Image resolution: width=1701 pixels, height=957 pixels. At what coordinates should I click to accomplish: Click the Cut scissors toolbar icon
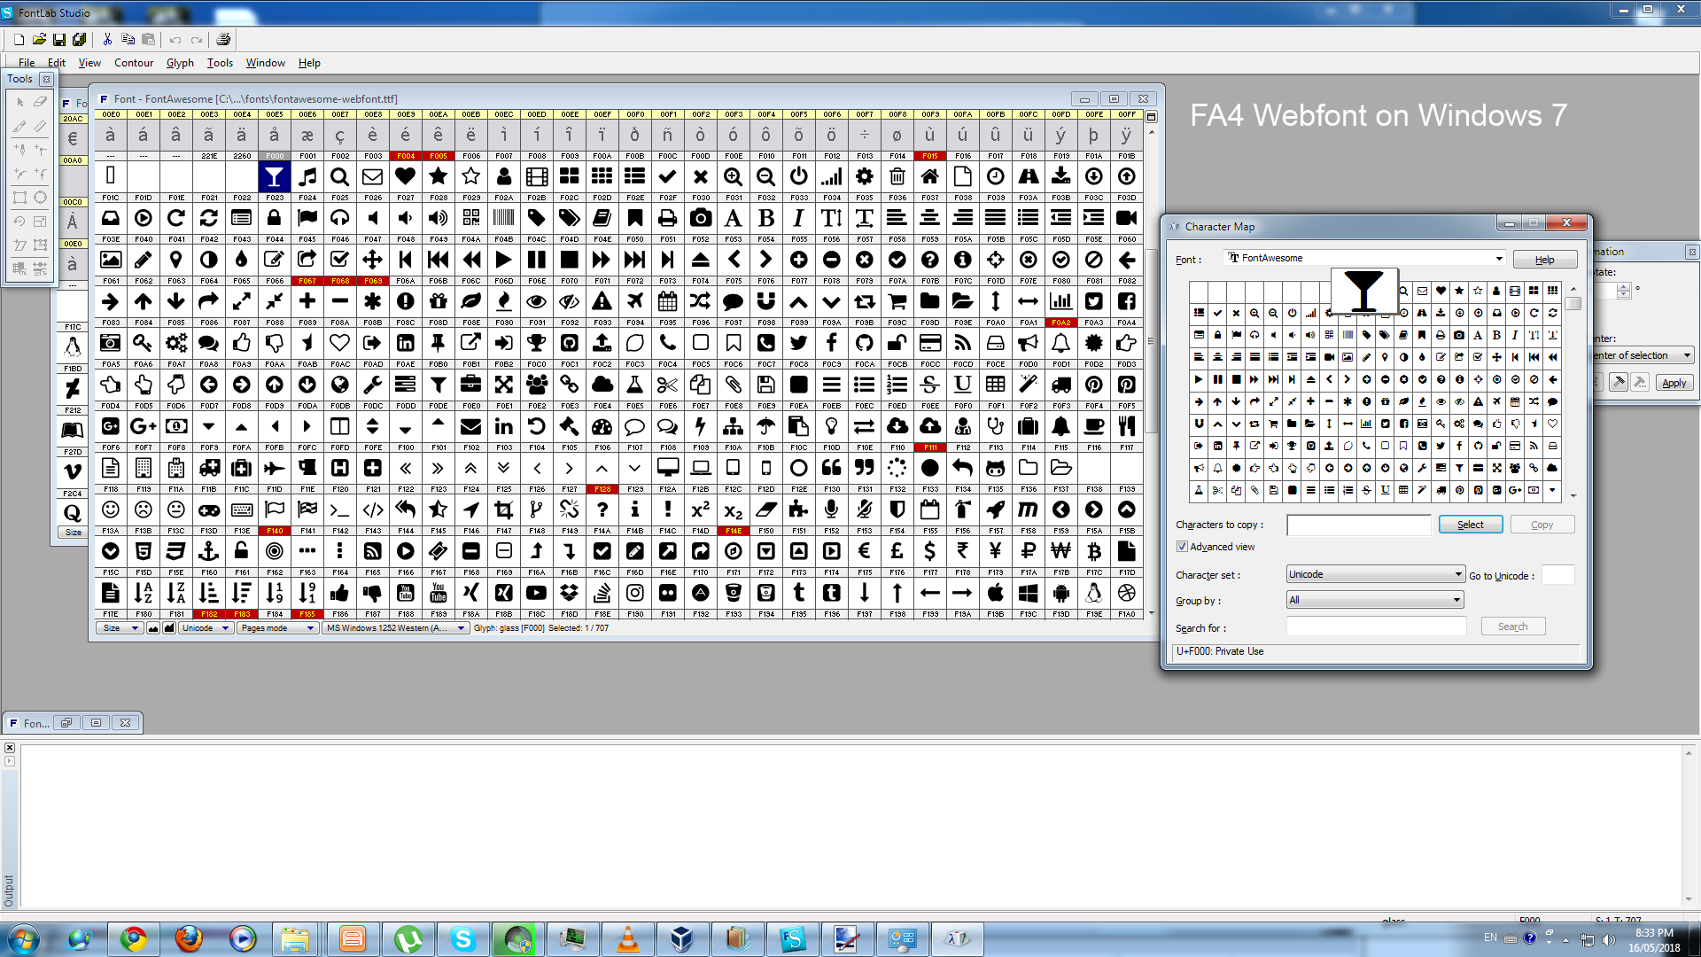107,39
